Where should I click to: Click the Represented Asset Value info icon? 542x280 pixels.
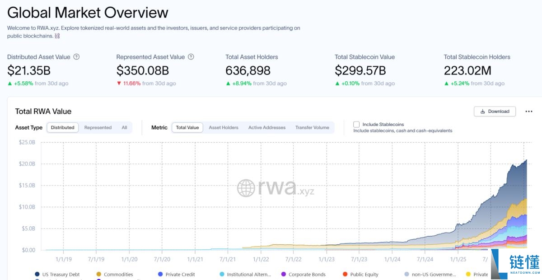pyautogui.click(x=191, y=57)
